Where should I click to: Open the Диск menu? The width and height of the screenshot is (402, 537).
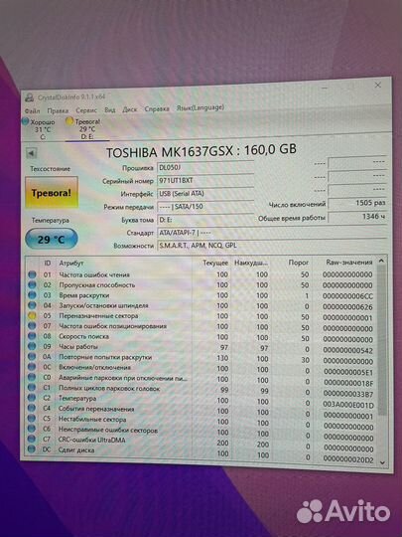click(x=130, y=109)
